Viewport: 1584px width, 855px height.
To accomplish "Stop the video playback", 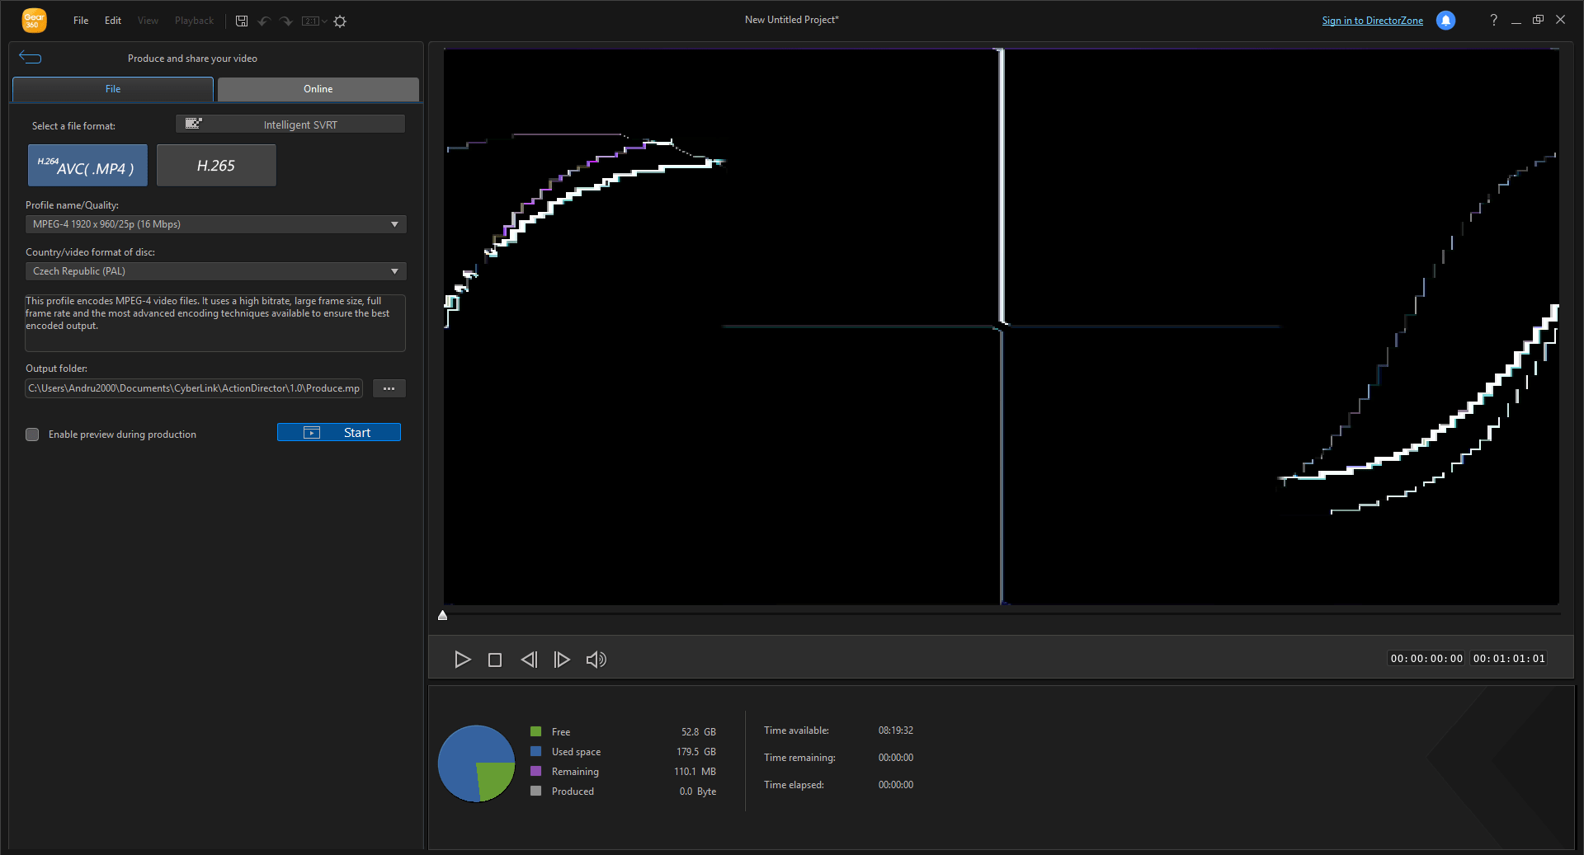I will [495, 660].
